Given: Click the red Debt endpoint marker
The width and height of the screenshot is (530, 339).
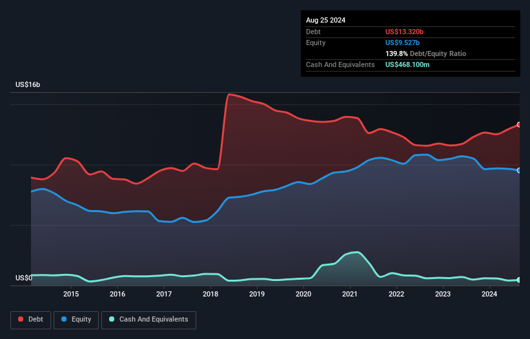Looking at the screenshot, I should point(519,125).
